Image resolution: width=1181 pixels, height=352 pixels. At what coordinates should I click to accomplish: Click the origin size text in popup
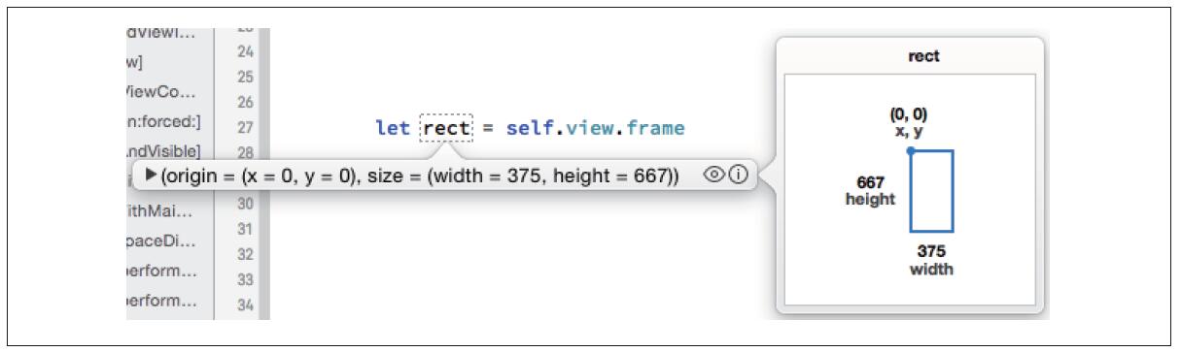coord(420,176)
